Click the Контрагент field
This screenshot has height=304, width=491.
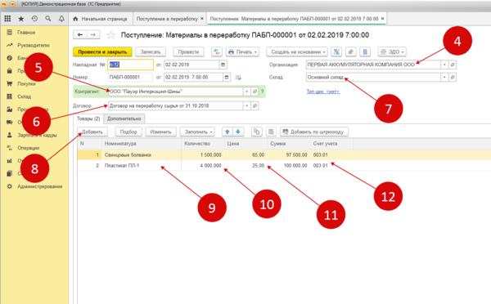(175, 92)
